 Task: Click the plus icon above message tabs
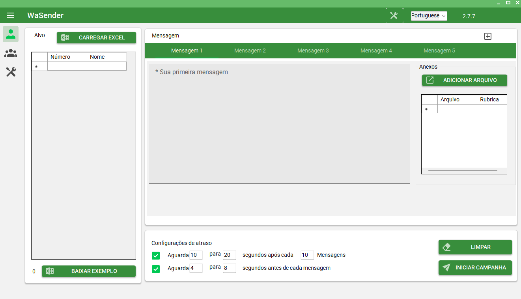pyautogui.click(x=488, y=36)
